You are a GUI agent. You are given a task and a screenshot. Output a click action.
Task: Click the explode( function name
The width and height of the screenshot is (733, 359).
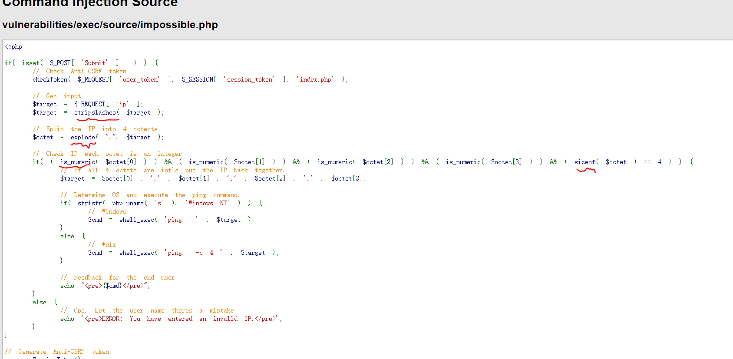pos(85,137)
